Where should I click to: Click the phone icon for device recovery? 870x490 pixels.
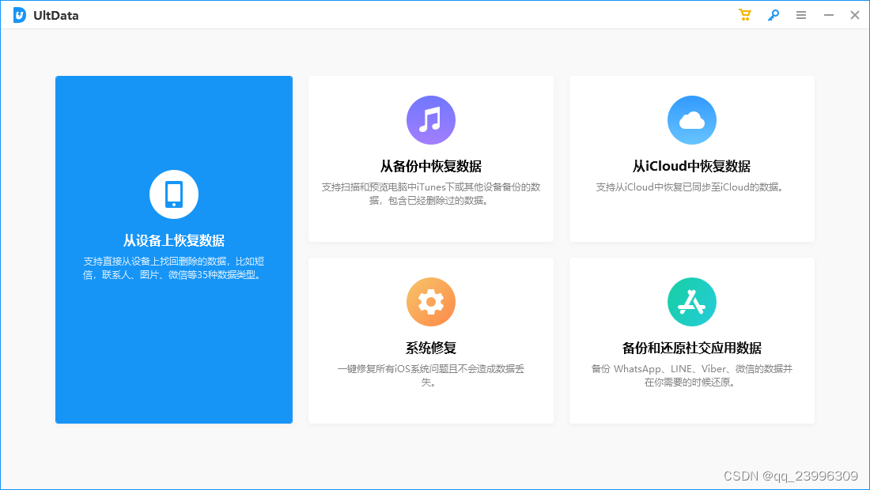click(174, 194)
